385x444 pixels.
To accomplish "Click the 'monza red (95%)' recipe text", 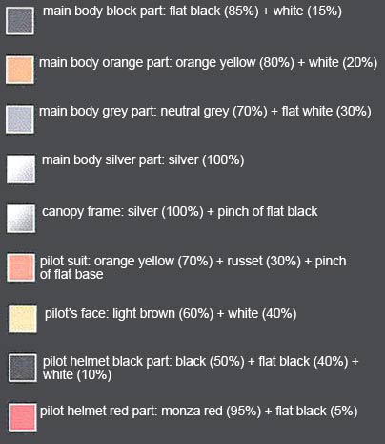I will [x=211, y=411].
